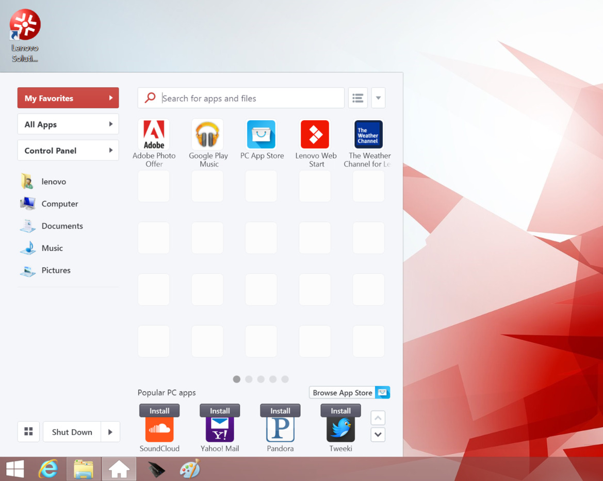The image size is (603, 481).
Task: Go to the fourth favorites page dot
Action: pyautogui.click(x=273, y=379)
